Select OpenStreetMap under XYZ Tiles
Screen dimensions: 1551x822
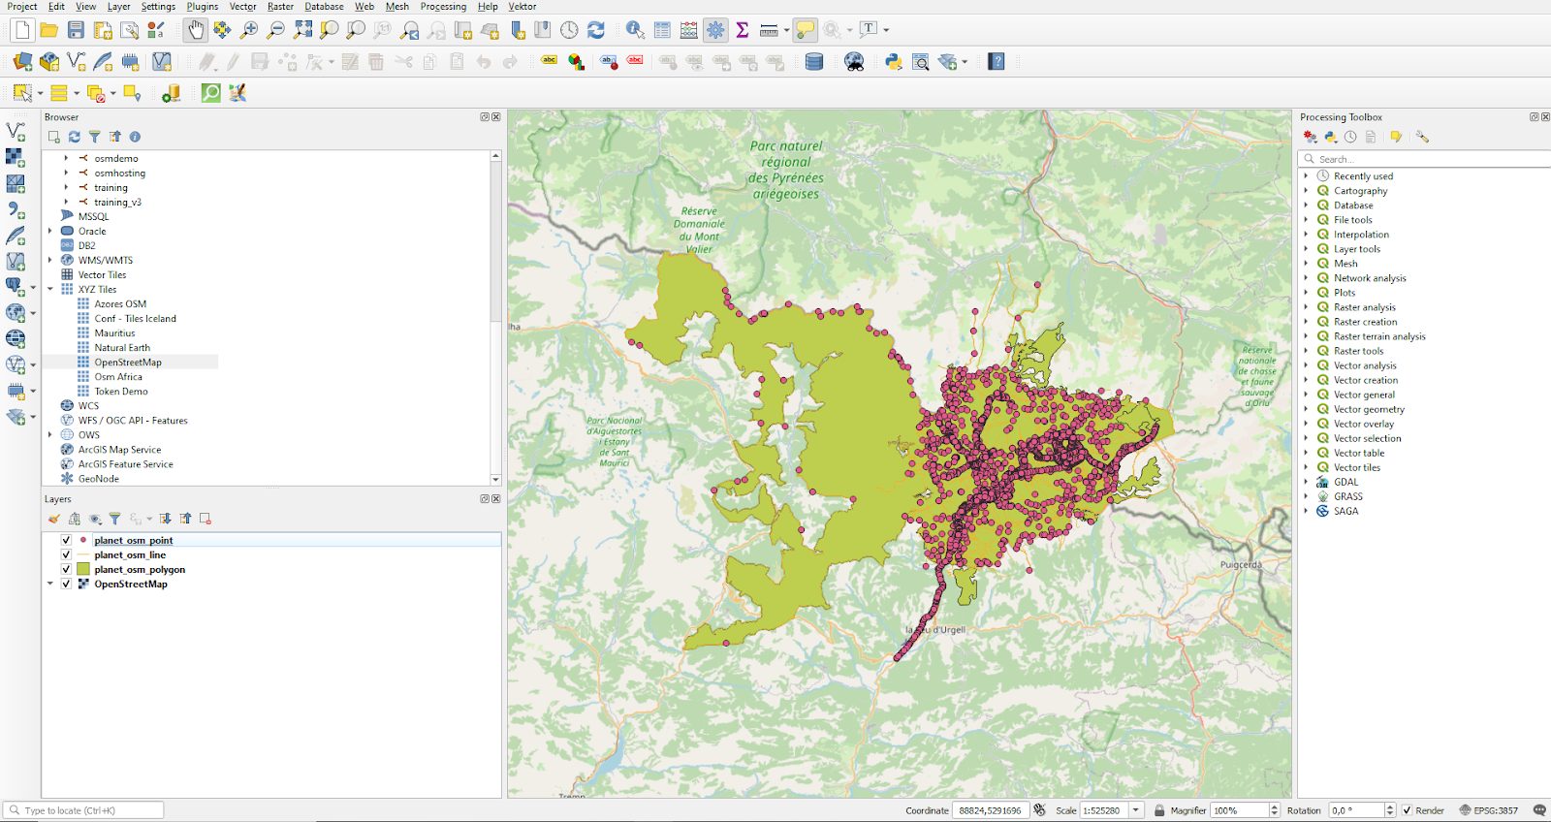(128, 362)
